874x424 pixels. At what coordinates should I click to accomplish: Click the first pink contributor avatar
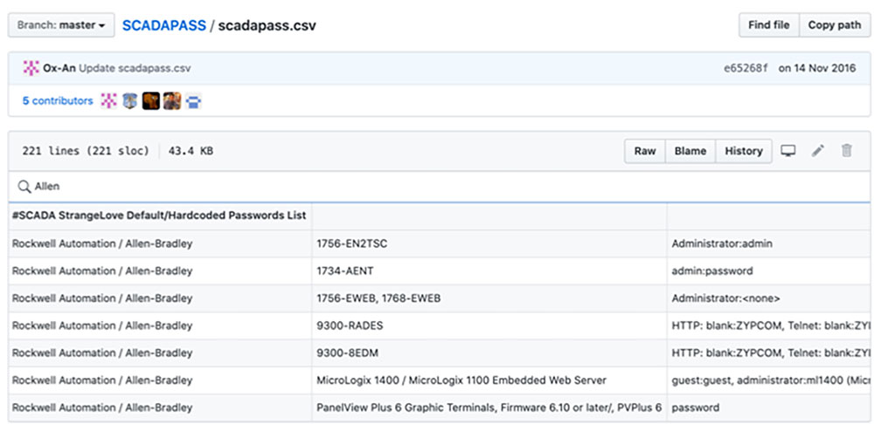[x=109, y=101]
